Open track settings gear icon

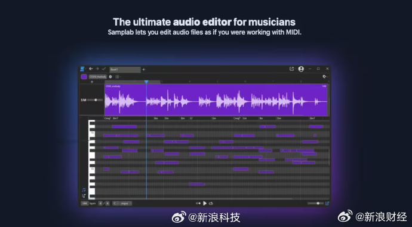[110, 77]
